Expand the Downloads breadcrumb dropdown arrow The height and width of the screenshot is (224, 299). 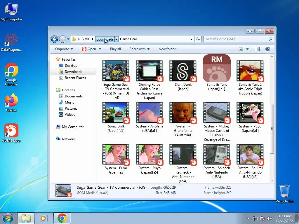pyautogui.click(x=117, y=39)
